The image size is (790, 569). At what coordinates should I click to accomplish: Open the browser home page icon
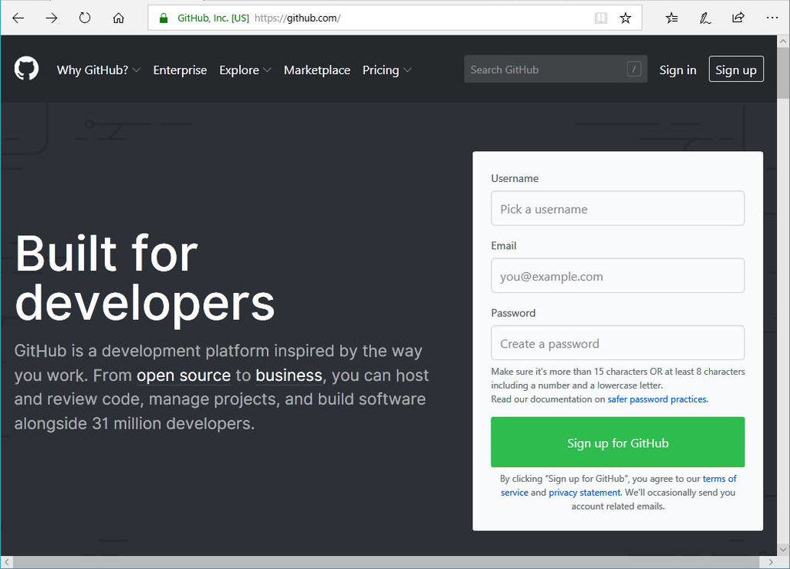118,19
